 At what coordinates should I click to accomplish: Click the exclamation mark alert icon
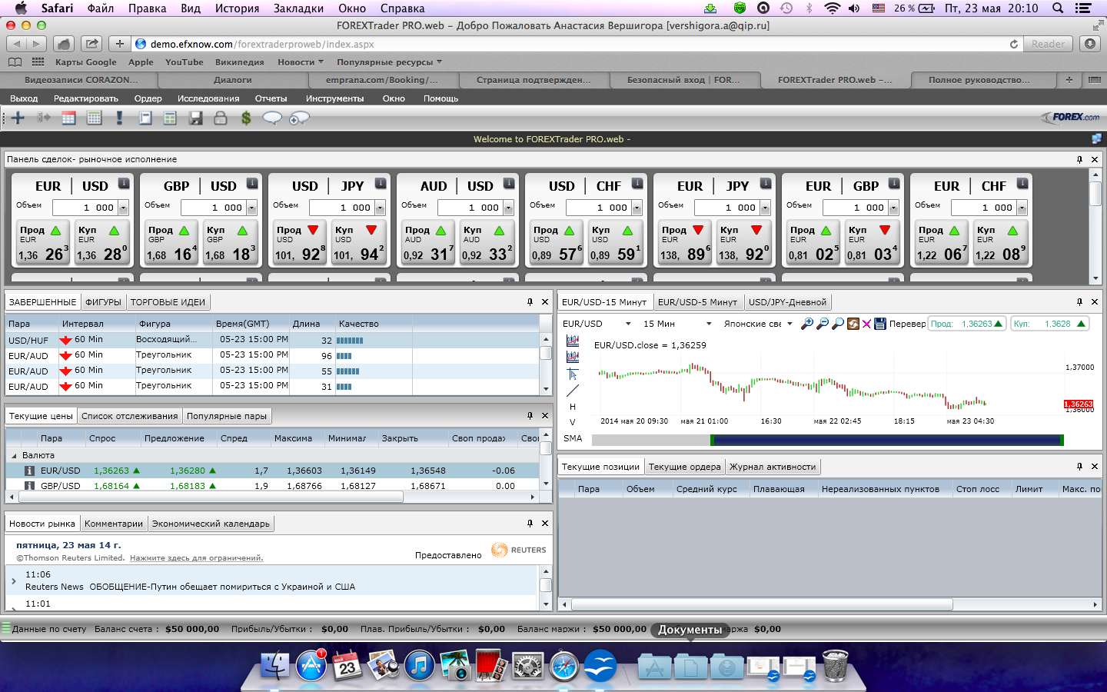pos(119,118)
